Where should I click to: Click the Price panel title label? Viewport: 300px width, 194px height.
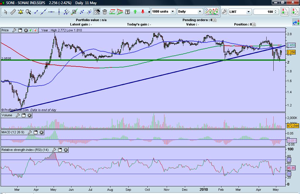click(x=5, y=30)
